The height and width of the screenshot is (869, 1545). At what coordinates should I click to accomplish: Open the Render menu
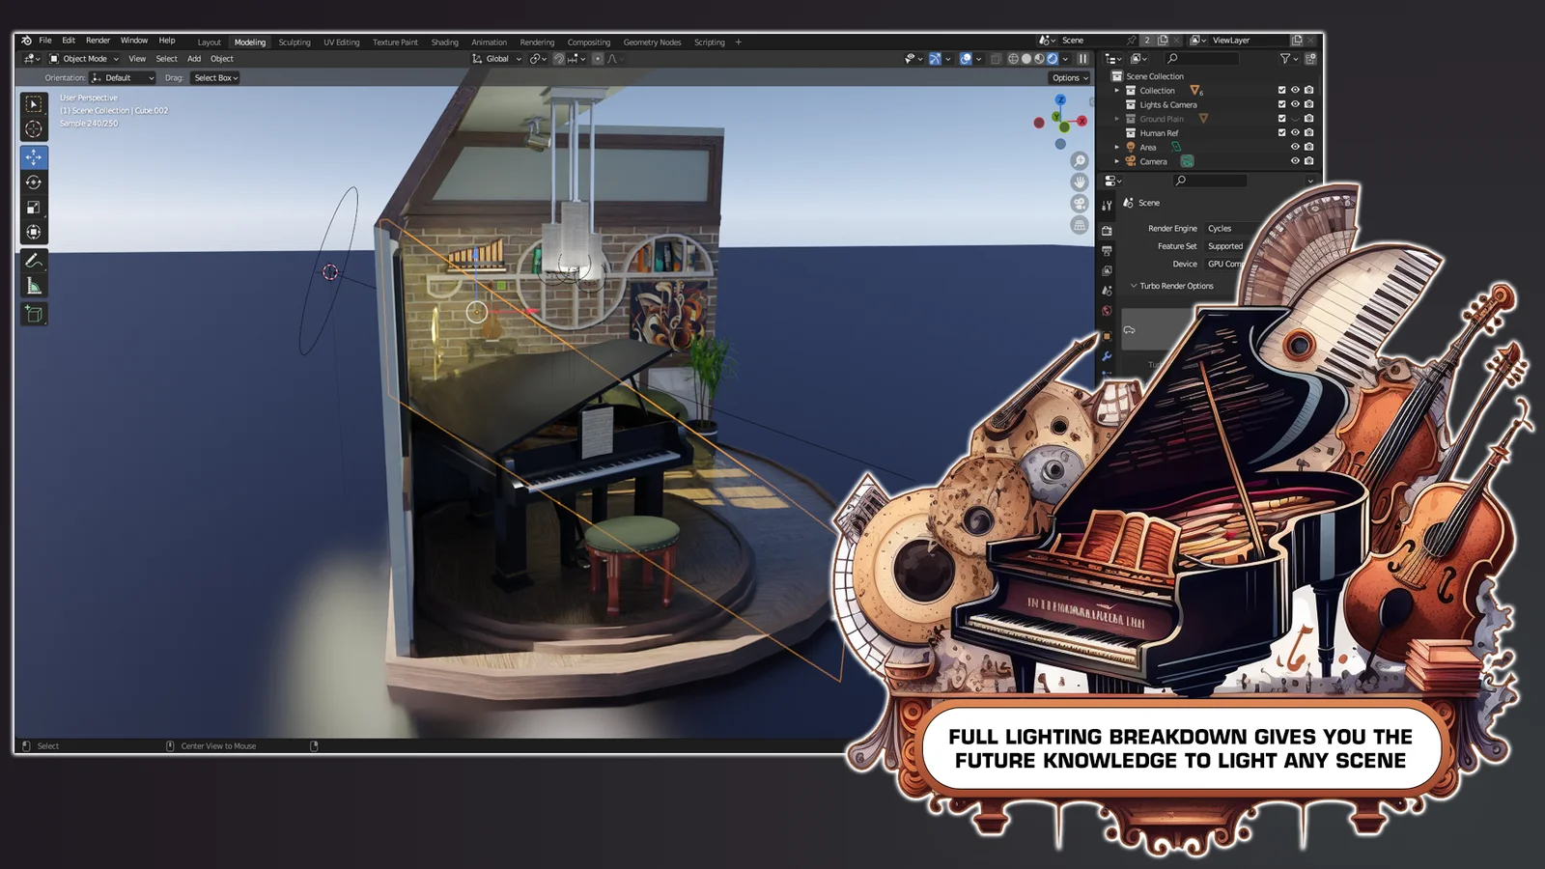[97, 41]
